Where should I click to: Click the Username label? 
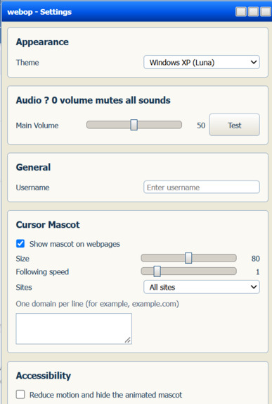pyautogui.click(x=32, y=188)
